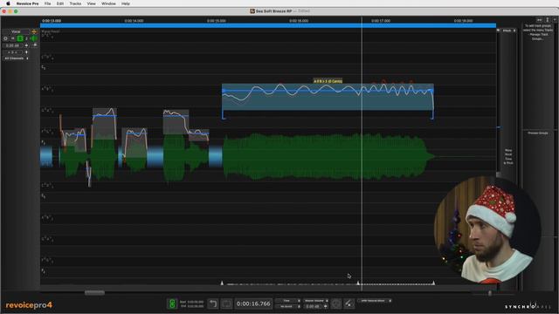Open the File menu
Screen dimensions: 559x314
(x=47, y=3)
